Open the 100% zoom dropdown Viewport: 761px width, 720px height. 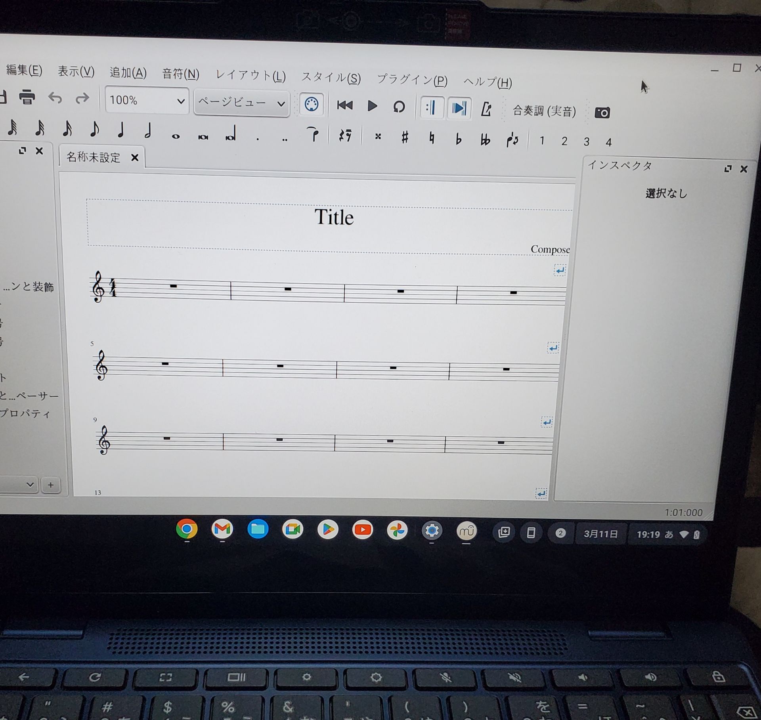[x=147, y=100]
